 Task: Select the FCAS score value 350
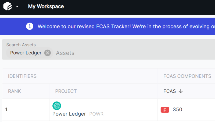(177, 110)
